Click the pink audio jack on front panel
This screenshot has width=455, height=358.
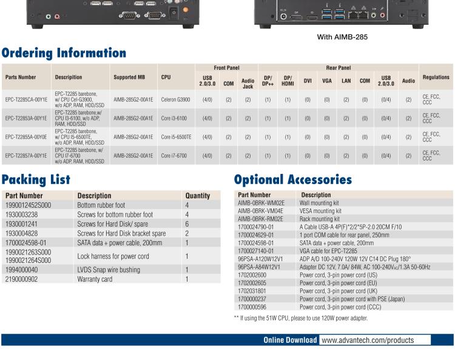[x=57, y=16]
